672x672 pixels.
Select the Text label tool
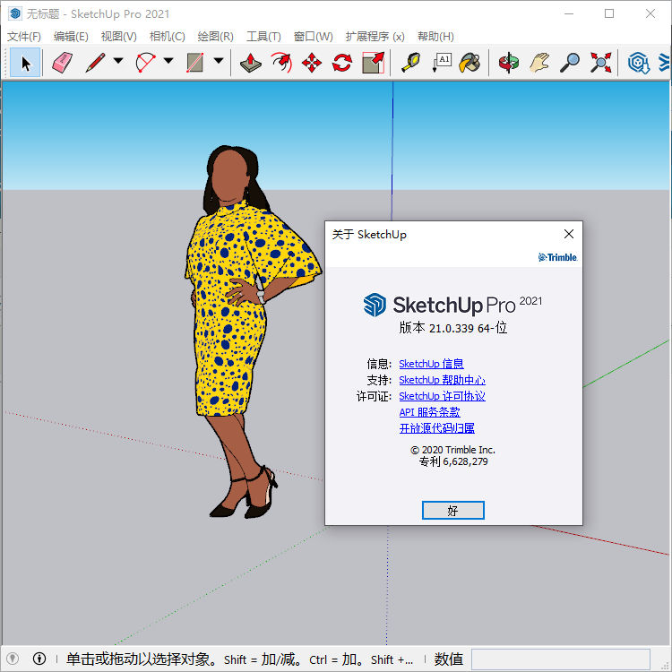coord(442,63)
